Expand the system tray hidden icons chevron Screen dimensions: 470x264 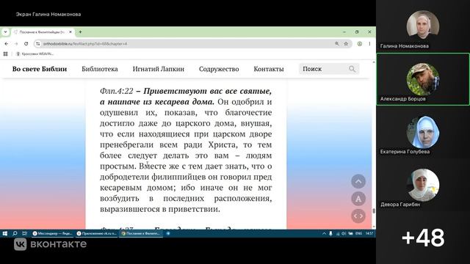coord(324,233)
